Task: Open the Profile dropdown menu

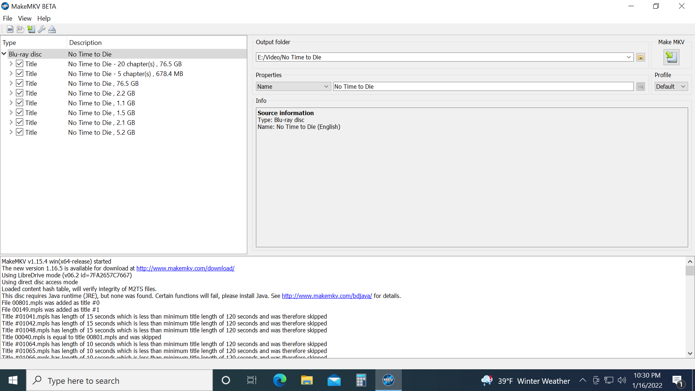Action: coord(671,87)
